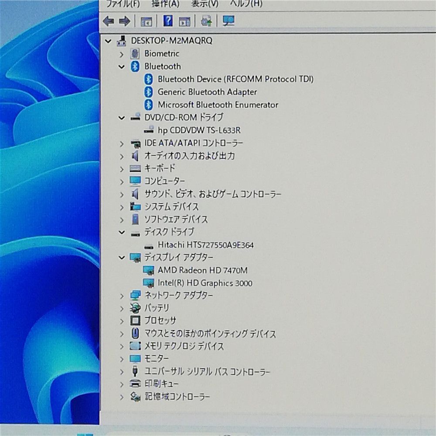Open the ファイル(F) menu
This screenshot has height=436, width=436.
pos(123,4)
